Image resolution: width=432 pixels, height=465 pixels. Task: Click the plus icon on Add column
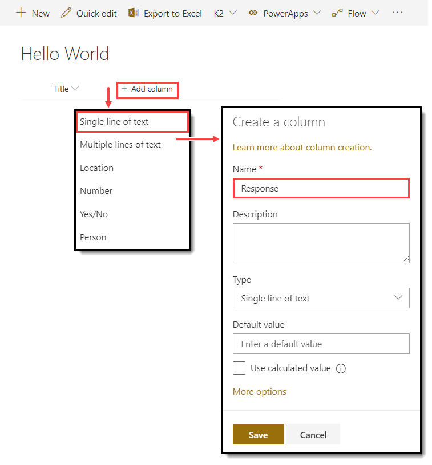tap(124, 90)
